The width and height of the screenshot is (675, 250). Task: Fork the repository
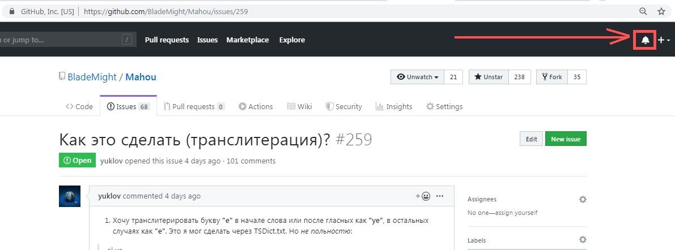pyautogui.click(x=552, y=77)
